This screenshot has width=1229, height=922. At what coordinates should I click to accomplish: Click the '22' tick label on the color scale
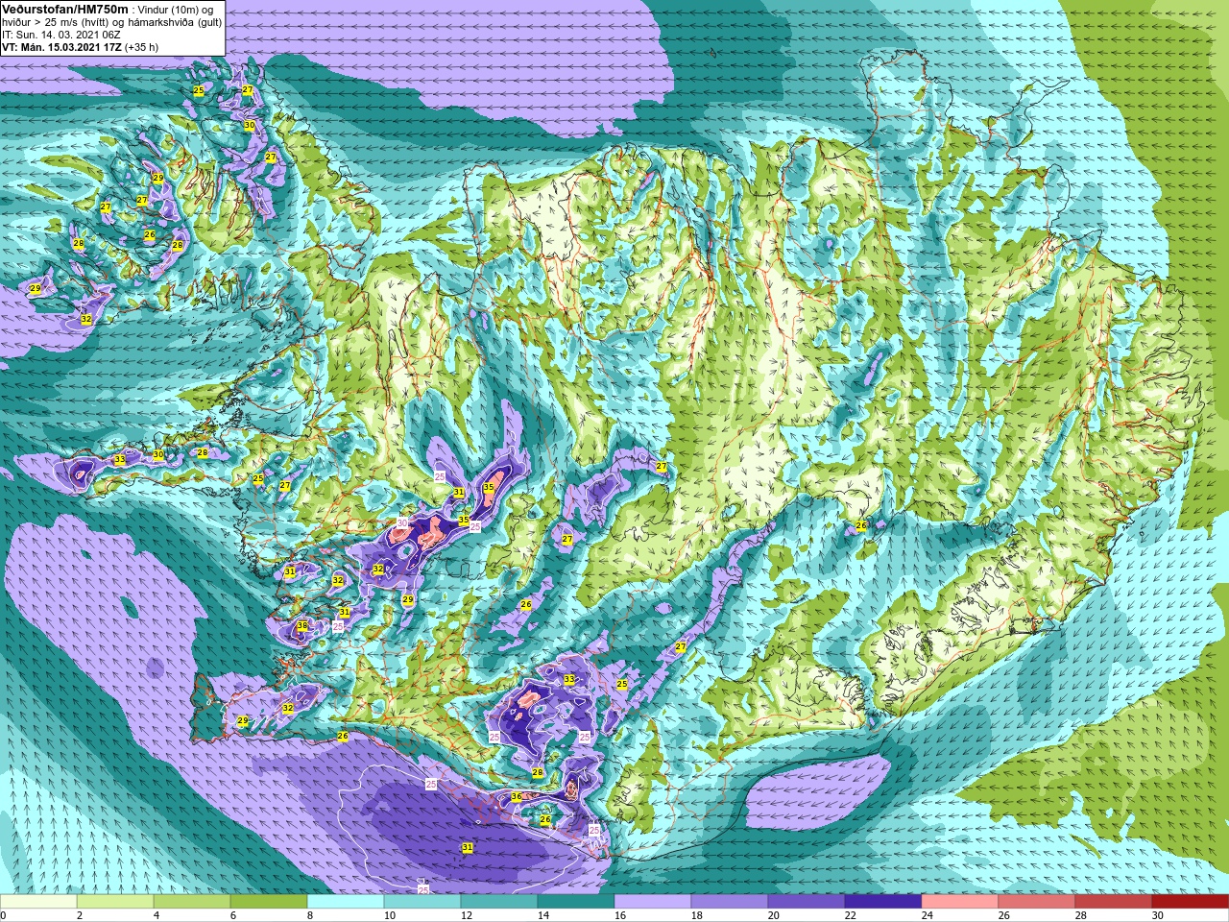click(x=851, y=915)
